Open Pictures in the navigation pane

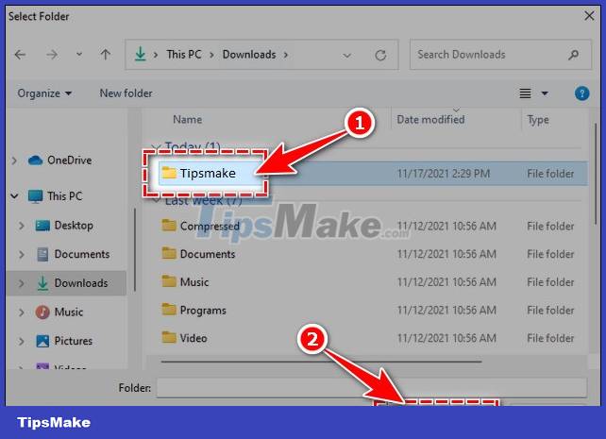point(74,341)
